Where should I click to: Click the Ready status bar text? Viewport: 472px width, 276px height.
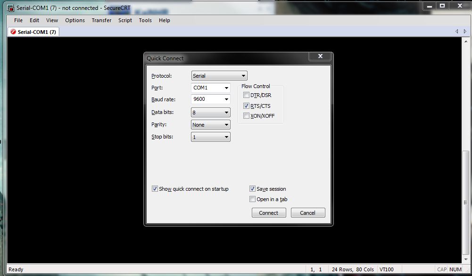coord(16,269)
